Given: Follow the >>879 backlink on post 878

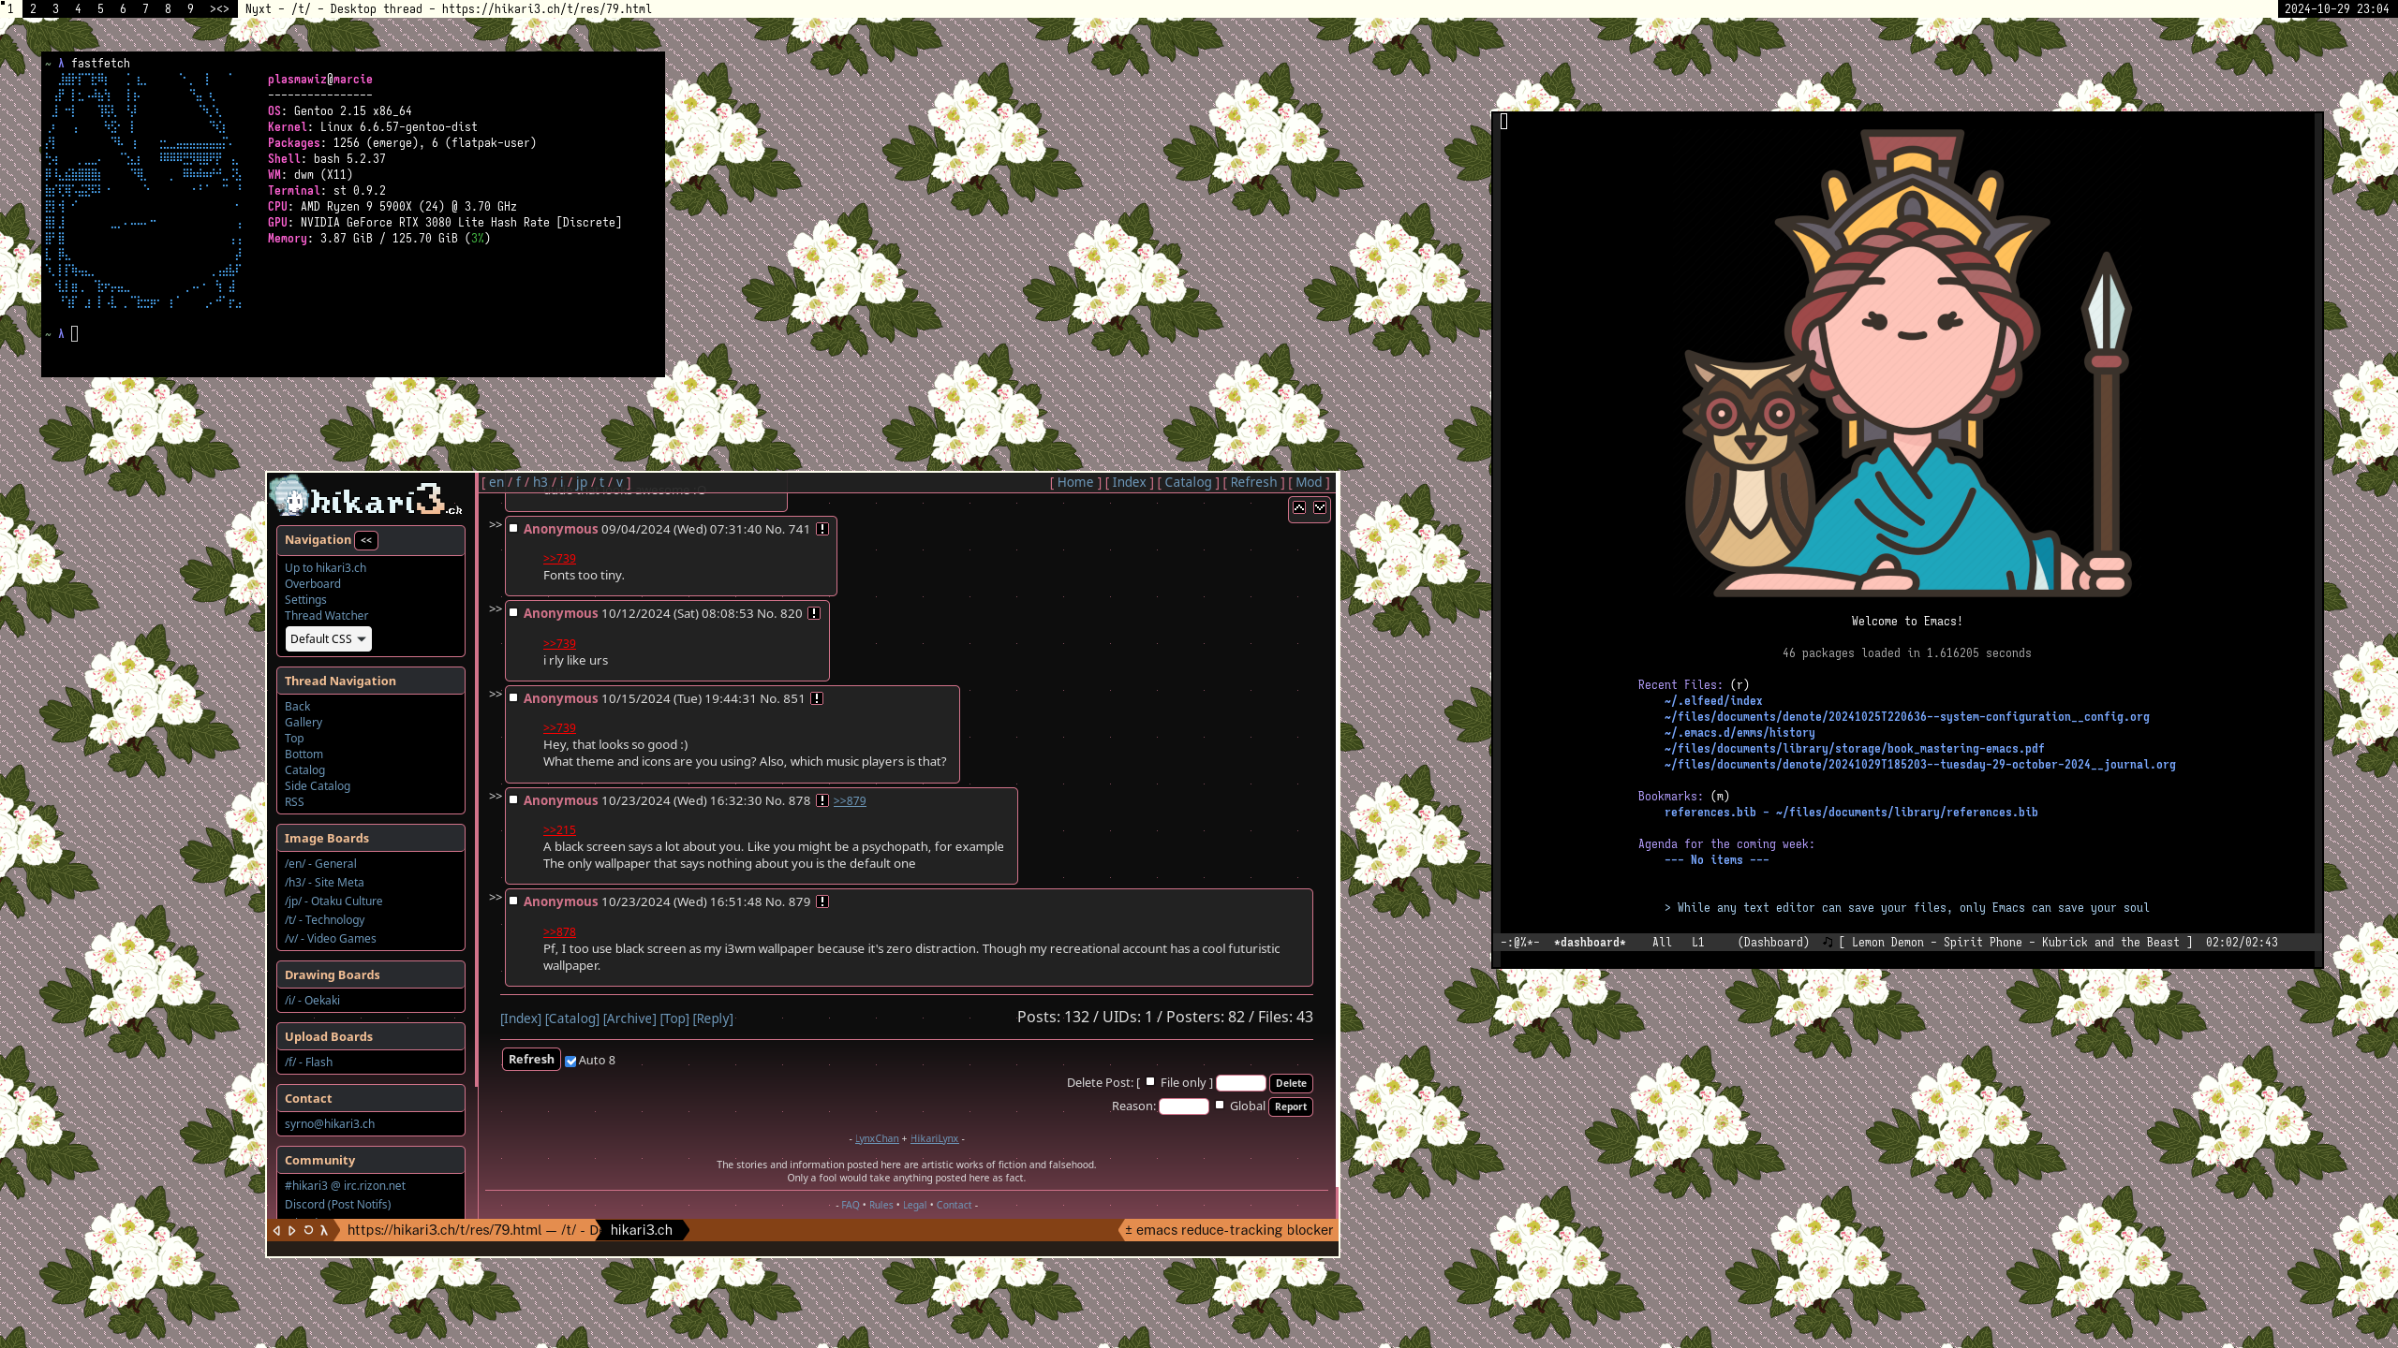Looking at the screenshot, I should (x=849, y=800).
